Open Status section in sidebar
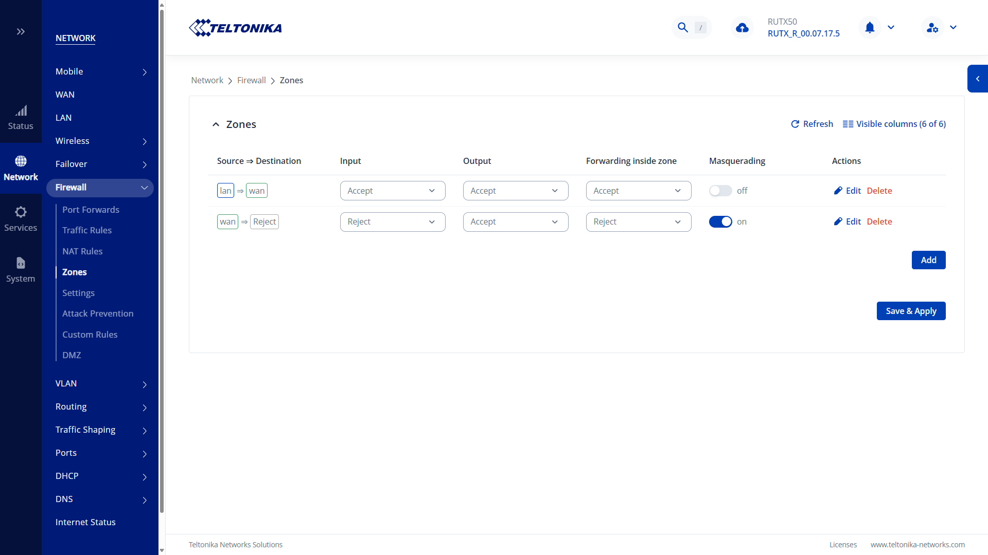Viewport: 988px width, 555px height. [21, 118]
